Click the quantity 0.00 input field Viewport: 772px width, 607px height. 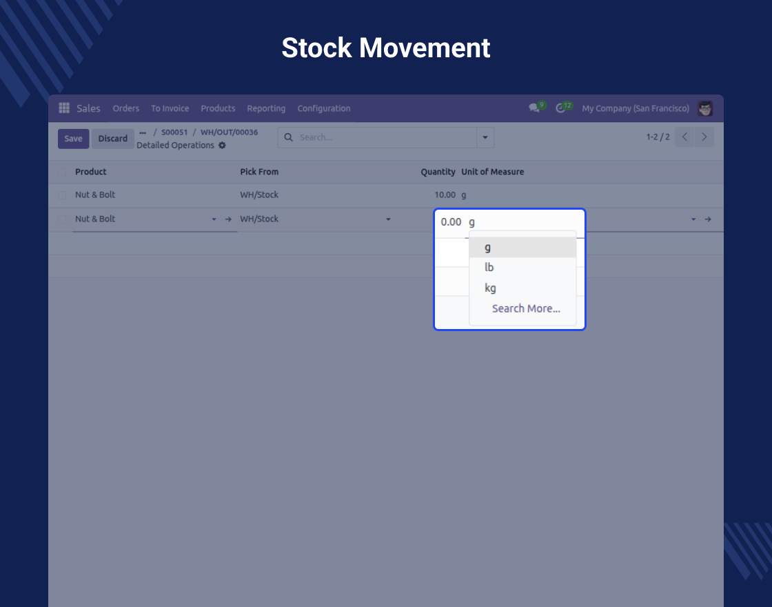click(x=451, y=222)
